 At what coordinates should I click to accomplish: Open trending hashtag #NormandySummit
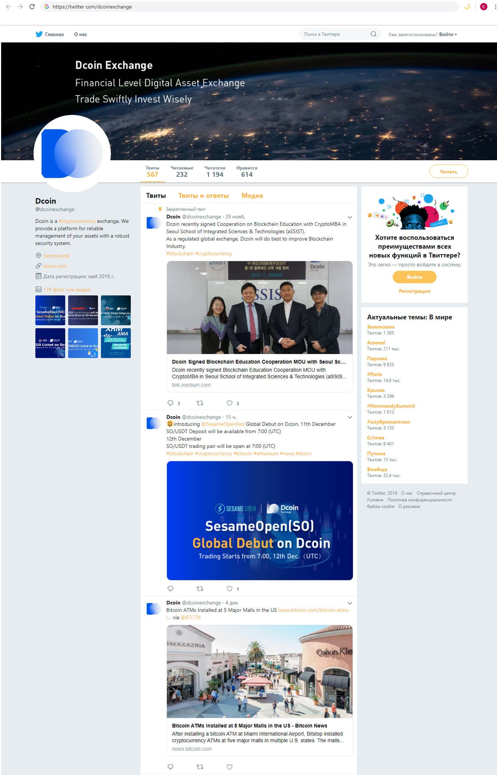pyautogui.click(x=391, y=406)
